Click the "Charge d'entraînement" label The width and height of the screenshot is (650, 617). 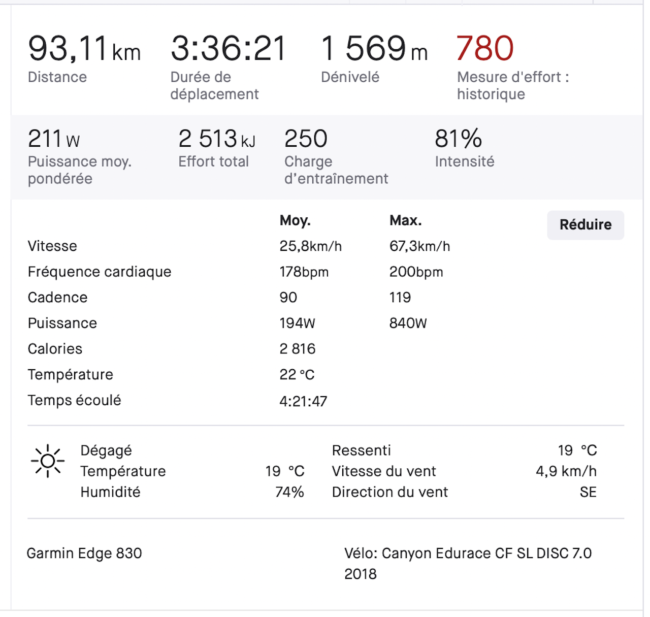click(336, 170)
